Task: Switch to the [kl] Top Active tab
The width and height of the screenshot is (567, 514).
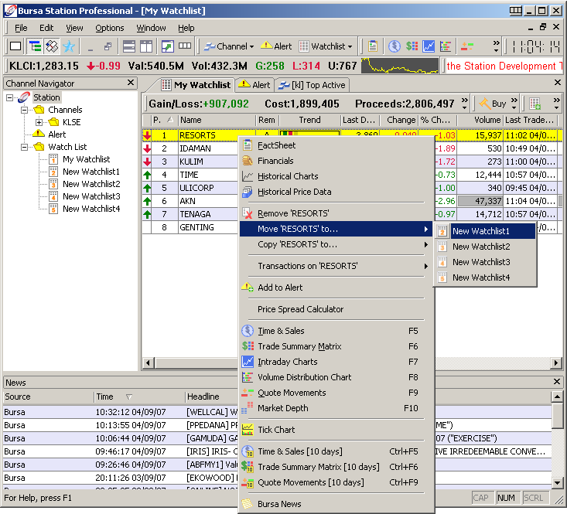Action: [x=313, y=85]
